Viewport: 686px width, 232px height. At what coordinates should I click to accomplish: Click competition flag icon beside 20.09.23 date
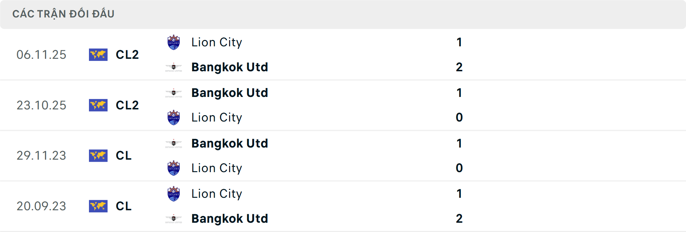(x=98, y=206)
